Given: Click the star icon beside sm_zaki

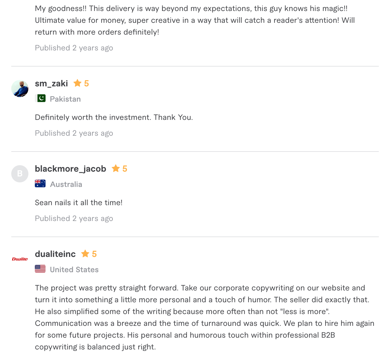Looking at the screenshot, I should pos(77,83).
